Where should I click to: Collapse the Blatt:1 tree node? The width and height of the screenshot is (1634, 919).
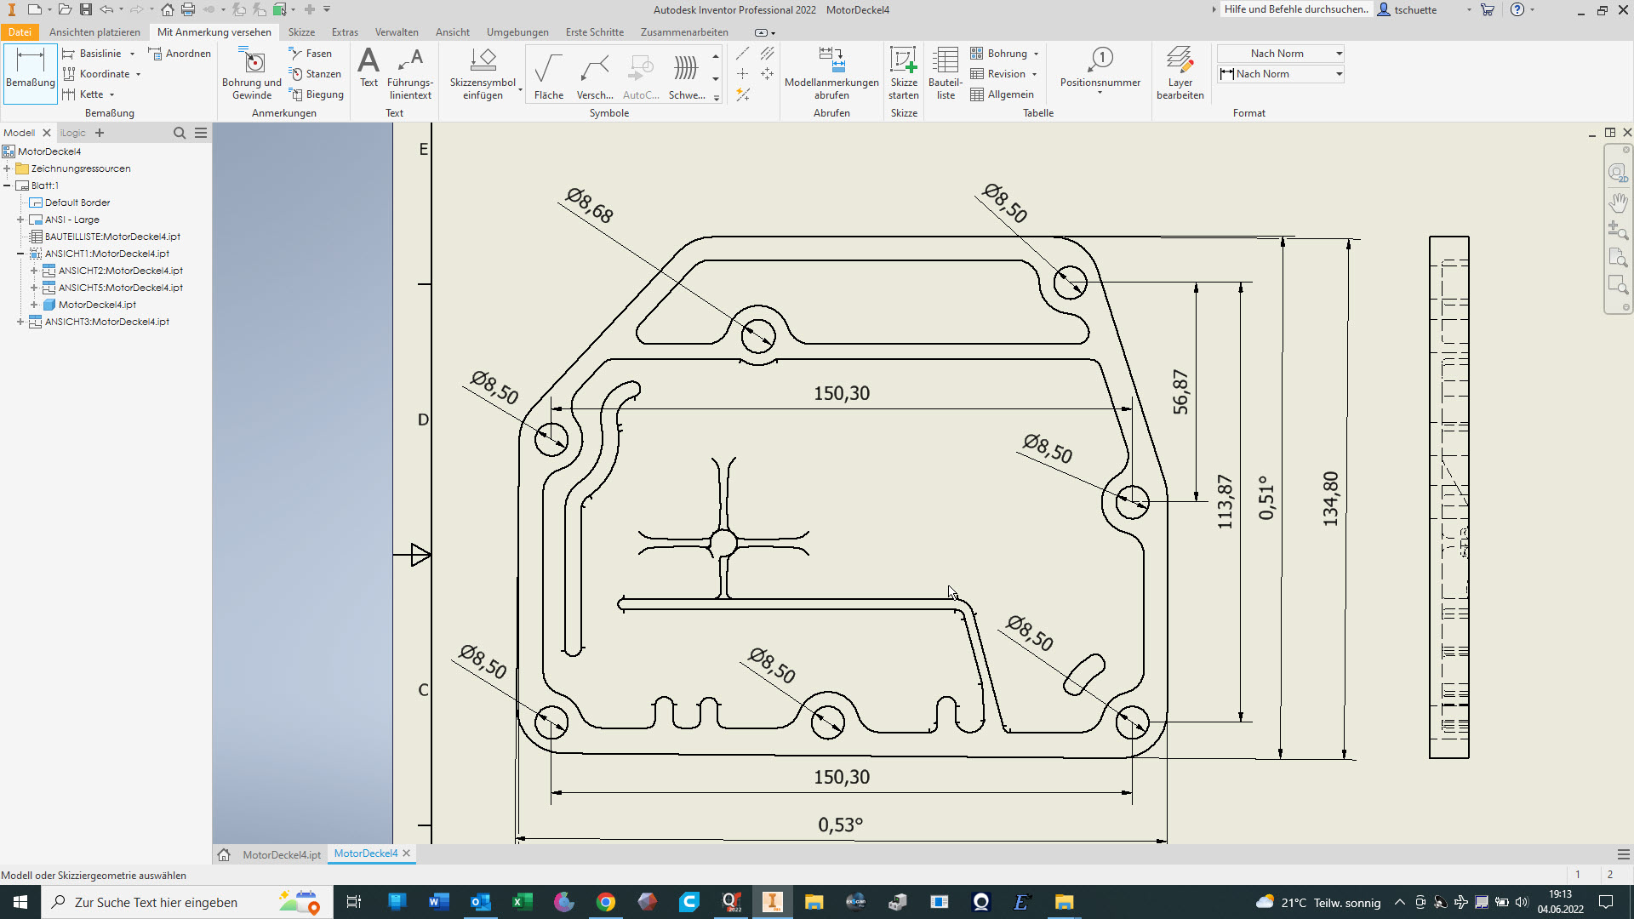pyautogui.click(x=7, y=186)
